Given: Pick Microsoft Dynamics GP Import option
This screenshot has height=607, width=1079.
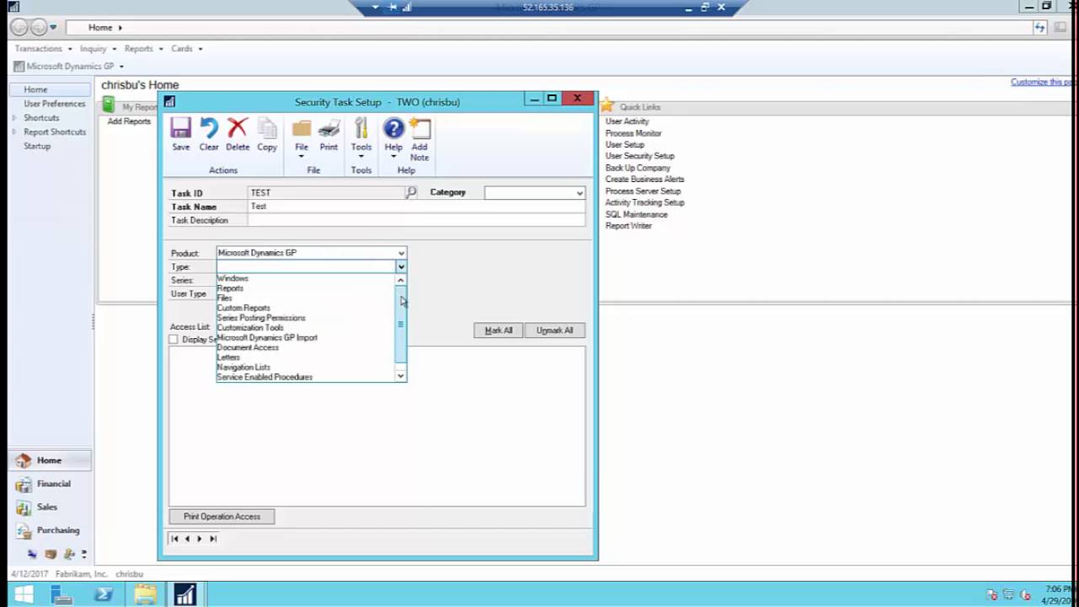Looking at the screenshot, I should pos(267,337).
